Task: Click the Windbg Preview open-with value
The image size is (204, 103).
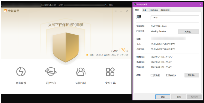Action: (x=158, y=31)
